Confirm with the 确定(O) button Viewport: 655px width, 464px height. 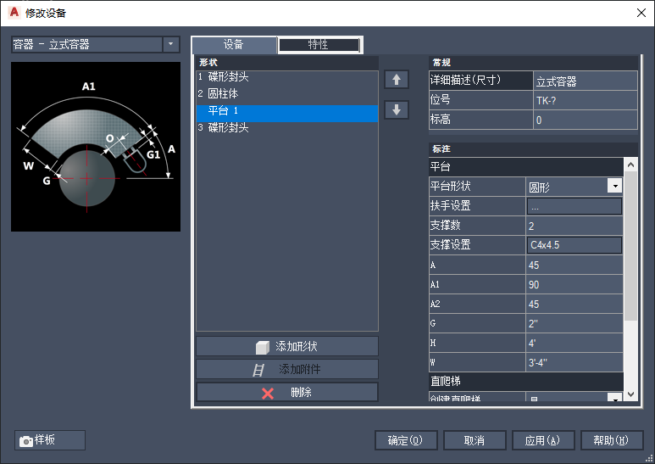coord(406,440)
